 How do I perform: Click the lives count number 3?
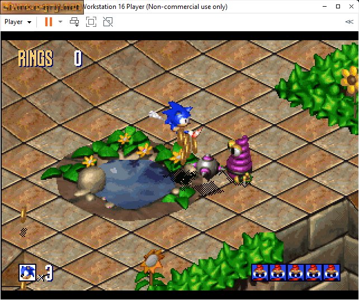49,273
